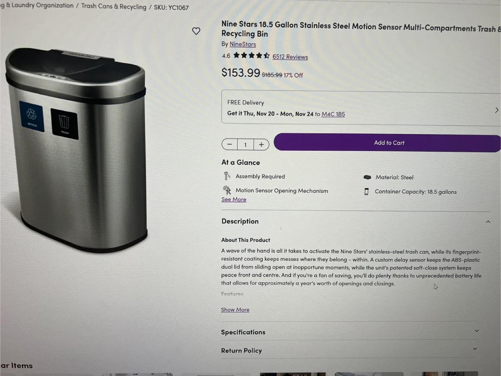Navigate to Trash Cans & Recycling breadcrumb

click(113, 7)
